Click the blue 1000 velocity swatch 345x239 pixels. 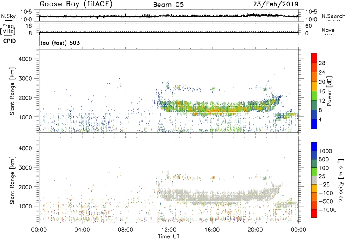[x=314, y=147]
